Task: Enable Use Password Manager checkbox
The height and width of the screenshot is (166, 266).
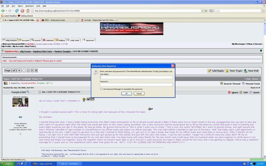Action: [101, 89]
